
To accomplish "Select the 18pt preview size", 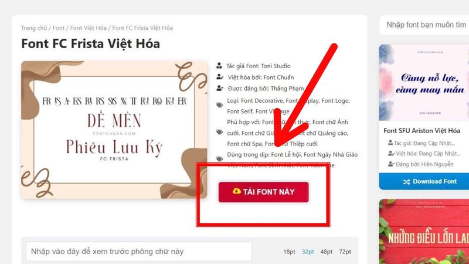I will point(289,252).
